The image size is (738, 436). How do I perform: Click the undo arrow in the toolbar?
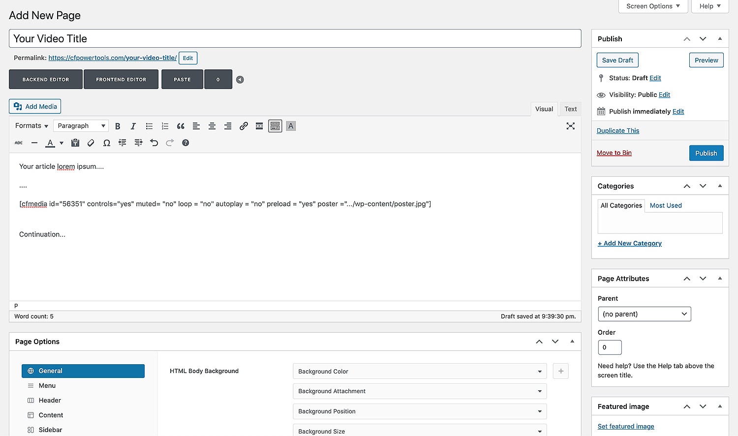(154, 143)
